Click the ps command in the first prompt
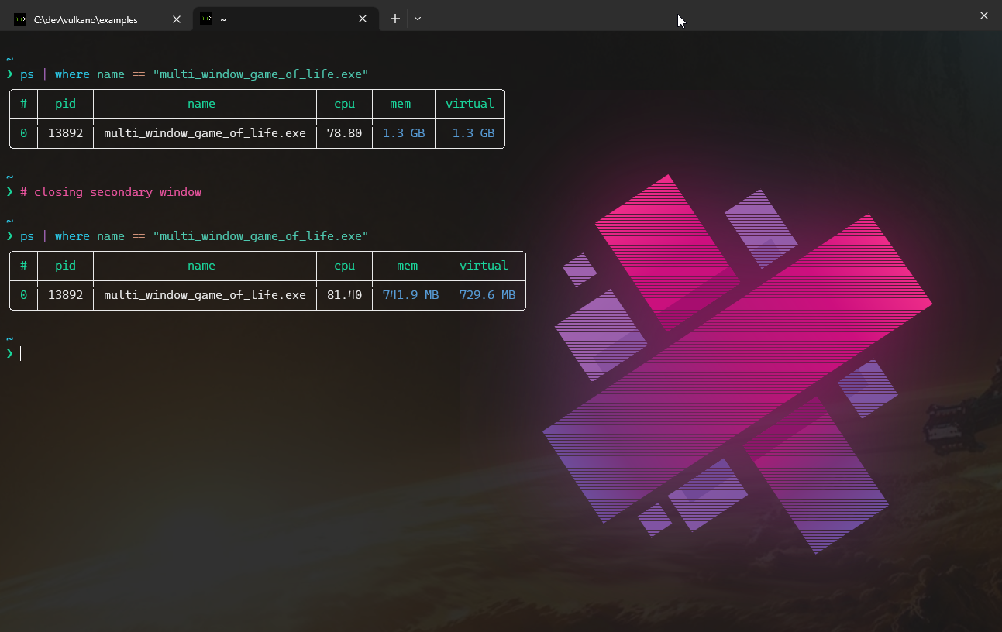 pyautogui.click(x=27, y=74)
